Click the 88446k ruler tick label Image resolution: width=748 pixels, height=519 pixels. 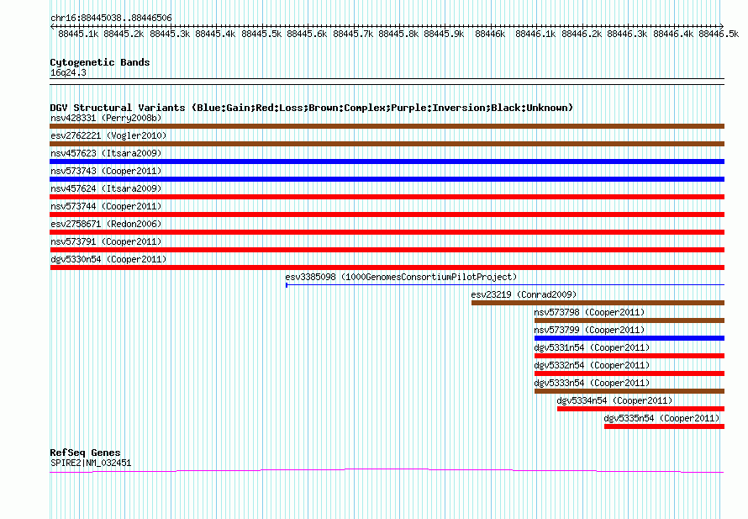(x=490, y=34)
